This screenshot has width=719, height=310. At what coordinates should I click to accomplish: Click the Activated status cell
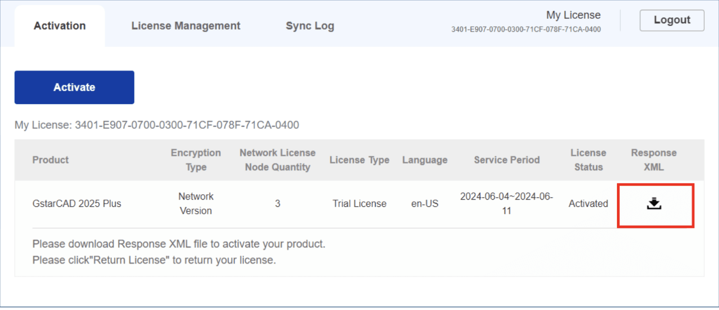[x=588, y=204]
